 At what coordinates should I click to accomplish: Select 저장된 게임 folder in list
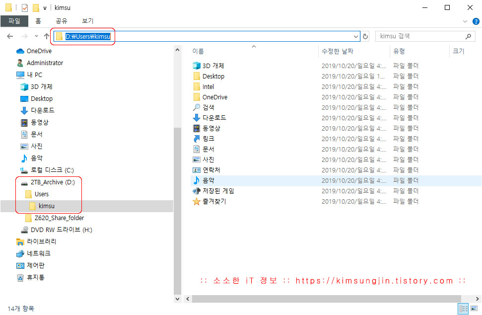pos(213,191)
